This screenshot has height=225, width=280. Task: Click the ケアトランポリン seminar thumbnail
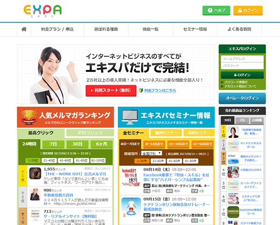131,207
